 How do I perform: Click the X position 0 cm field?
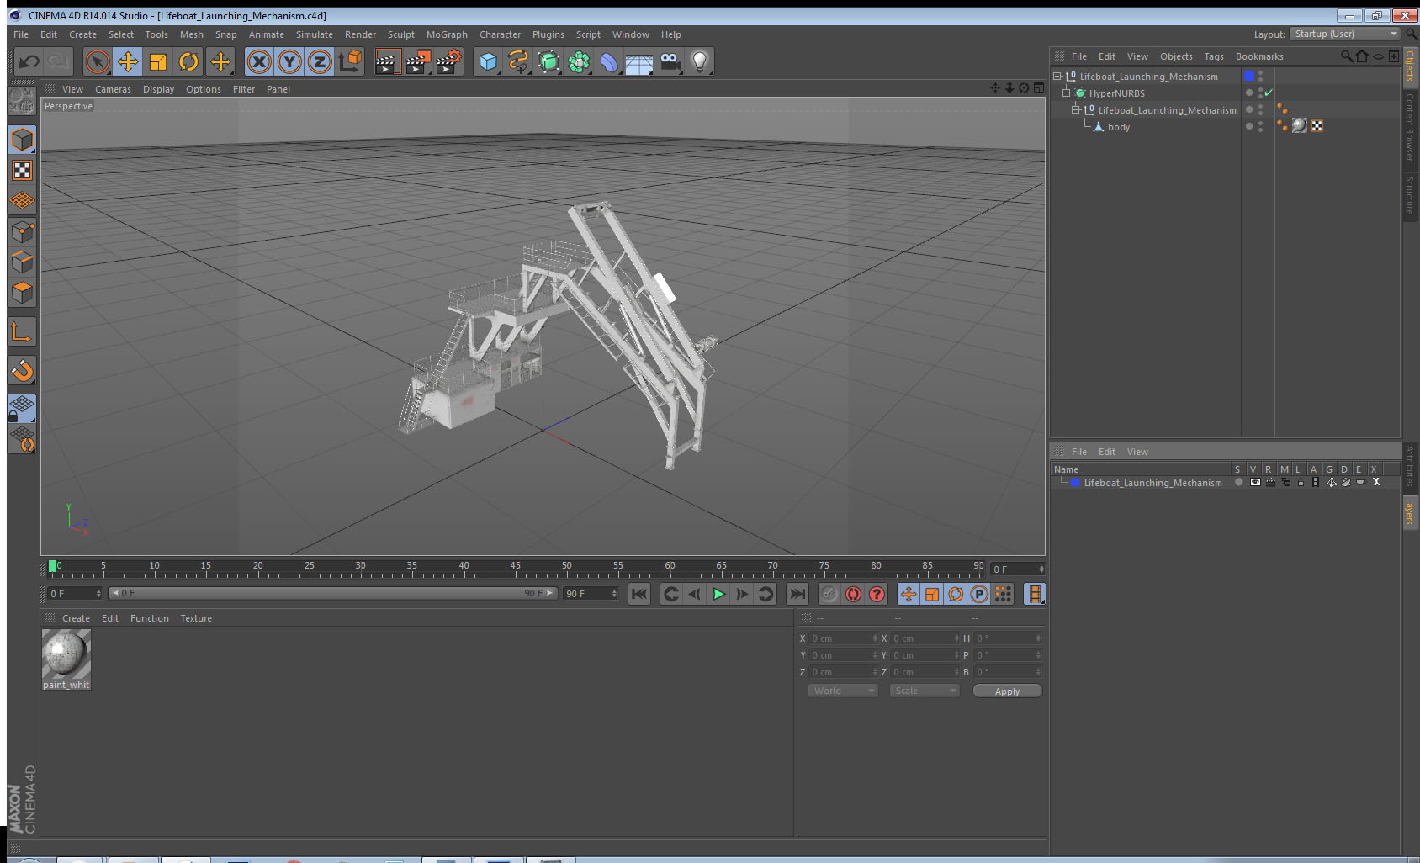[x=844, y=638]
